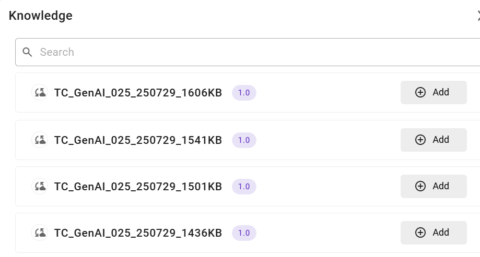This screenshot has height=257, width=480.
Task: Click the knowledge icon beside TC_GenAI_025_250729_1541KB
Action: click(40, 140)
